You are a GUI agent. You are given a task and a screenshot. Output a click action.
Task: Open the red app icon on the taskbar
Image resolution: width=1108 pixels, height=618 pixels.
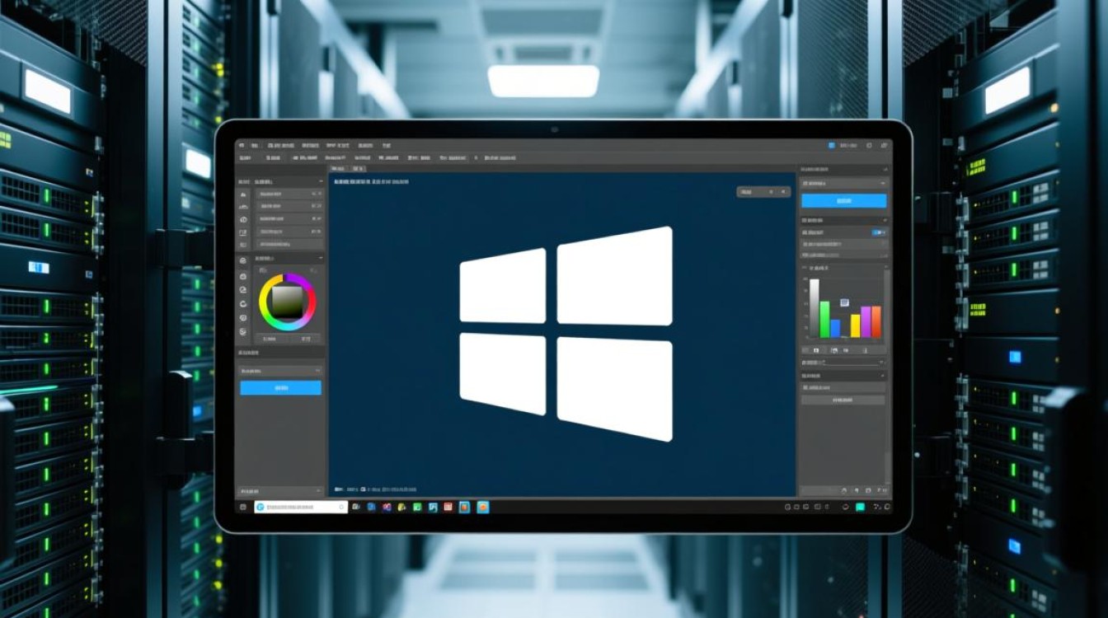click(448, 507)
